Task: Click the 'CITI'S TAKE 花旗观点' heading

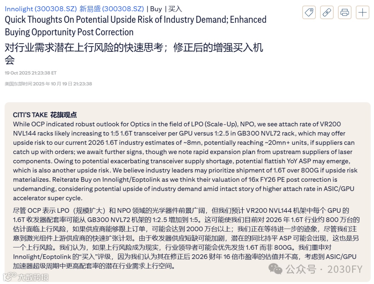Action: (45, 115)
